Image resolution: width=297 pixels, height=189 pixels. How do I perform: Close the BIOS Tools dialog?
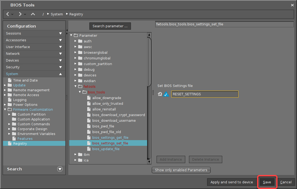point(292,5)
